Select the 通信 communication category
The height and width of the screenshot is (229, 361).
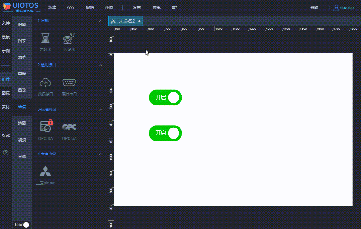point(22,107)
